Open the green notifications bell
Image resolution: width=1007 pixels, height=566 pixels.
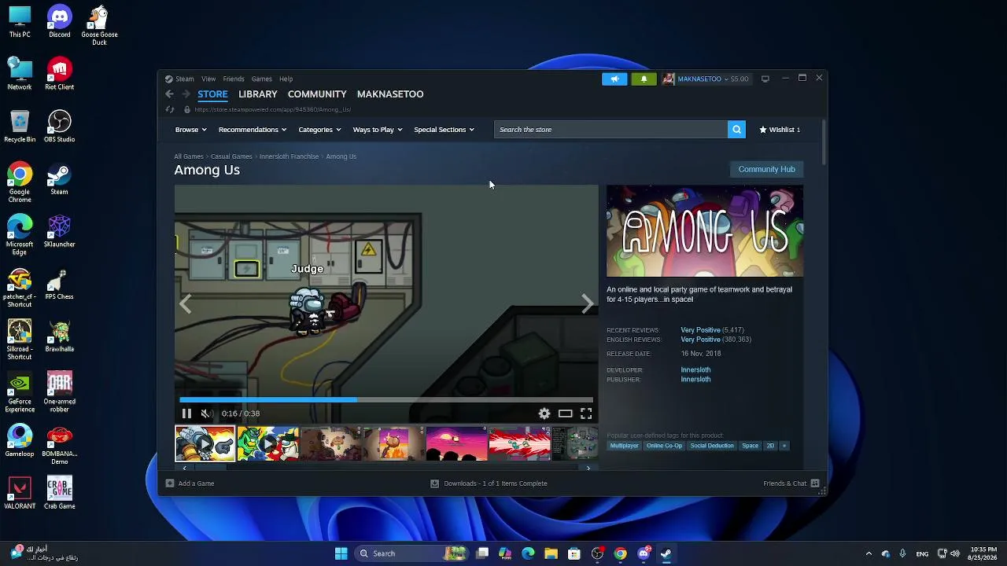click(644, 79)
